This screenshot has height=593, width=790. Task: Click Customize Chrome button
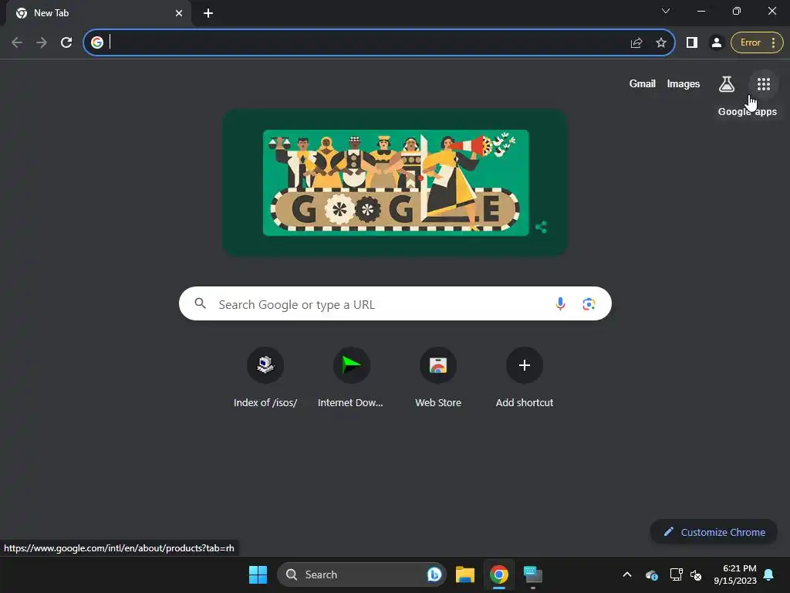coord(714,532)
